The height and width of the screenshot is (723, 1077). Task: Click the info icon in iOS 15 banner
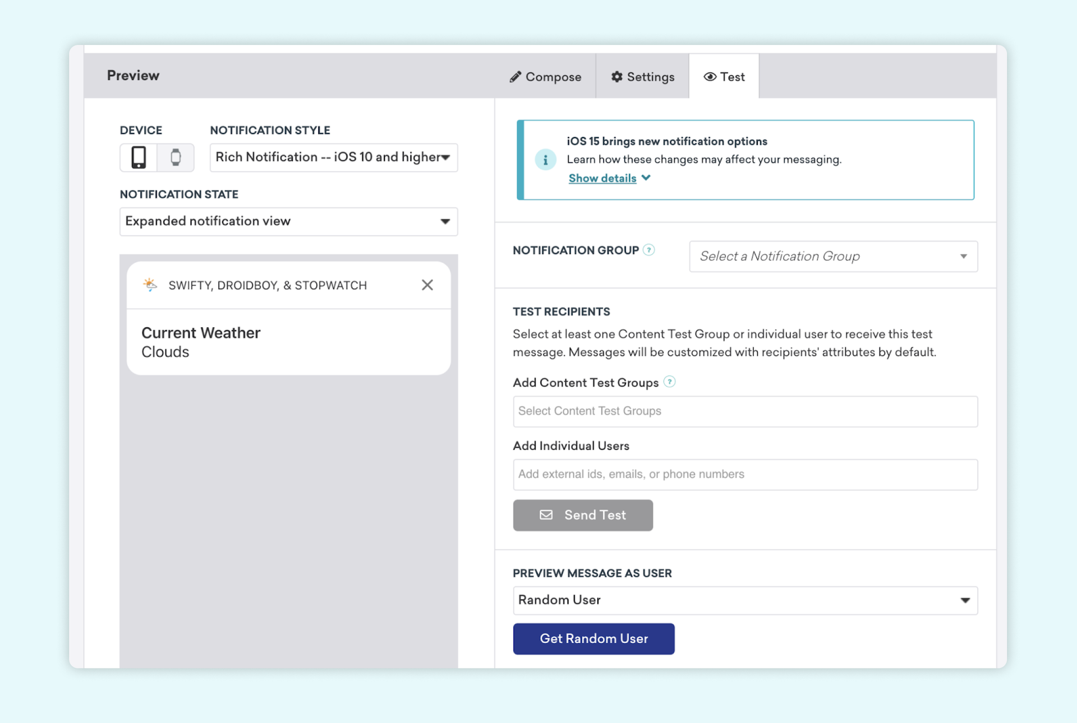coord(545,160)
